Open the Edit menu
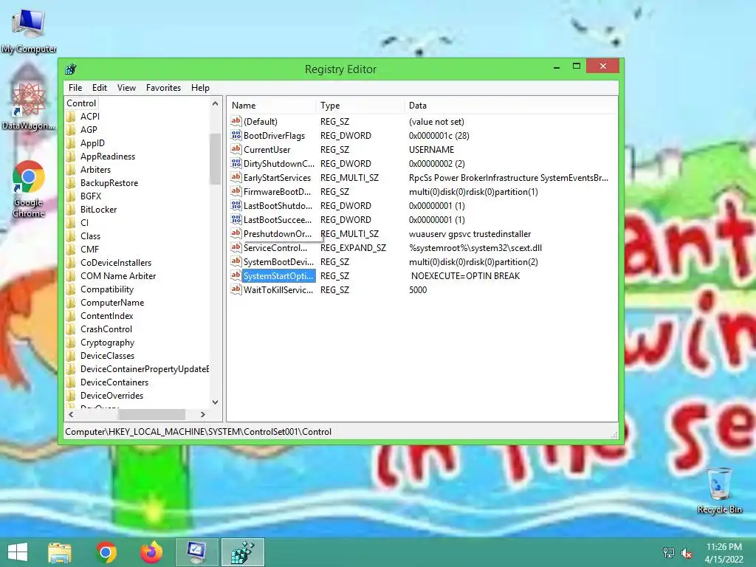Image resolution: width=756 pixels, height=567 pixels. [x=100, y=88]
